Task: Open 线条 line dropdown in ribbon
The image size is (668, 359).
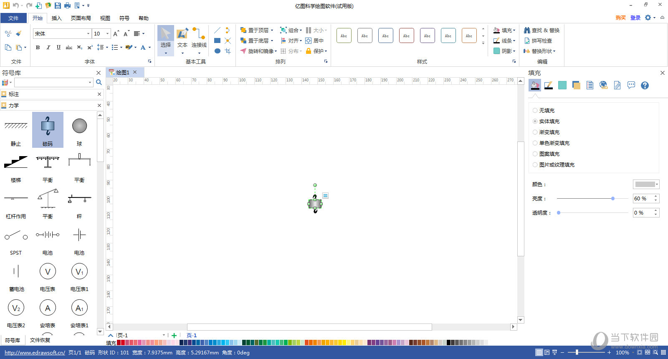Action: click(504, 40)
